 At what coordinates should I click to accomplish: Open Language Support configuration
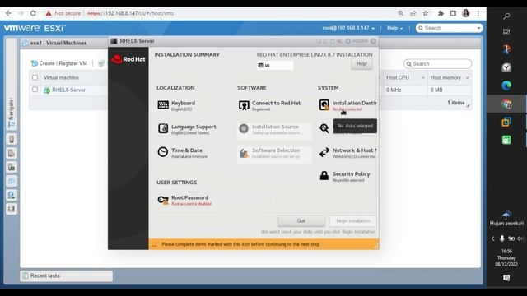pyautogui.click(x=187, y=129)
